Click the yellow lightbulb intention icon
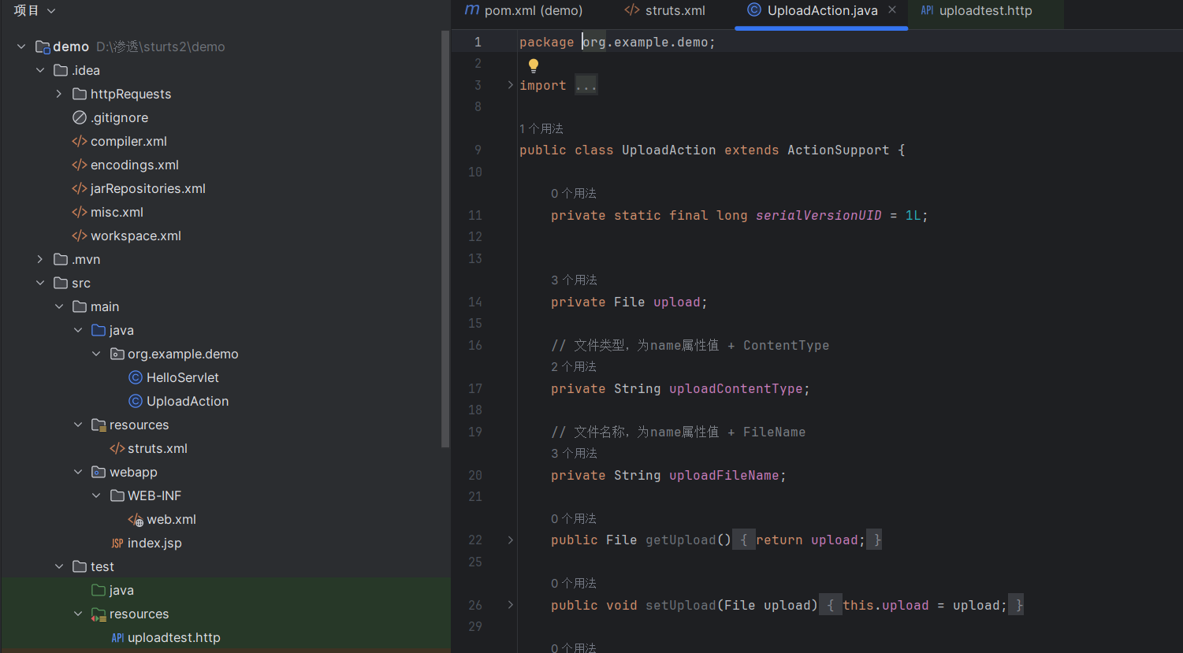The width and height of the screenshot is (1183, 653). click(534, 65)
